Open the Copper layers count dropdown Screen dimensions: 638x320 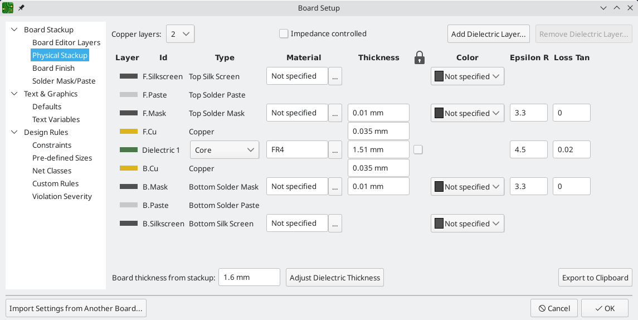[181, 34]
